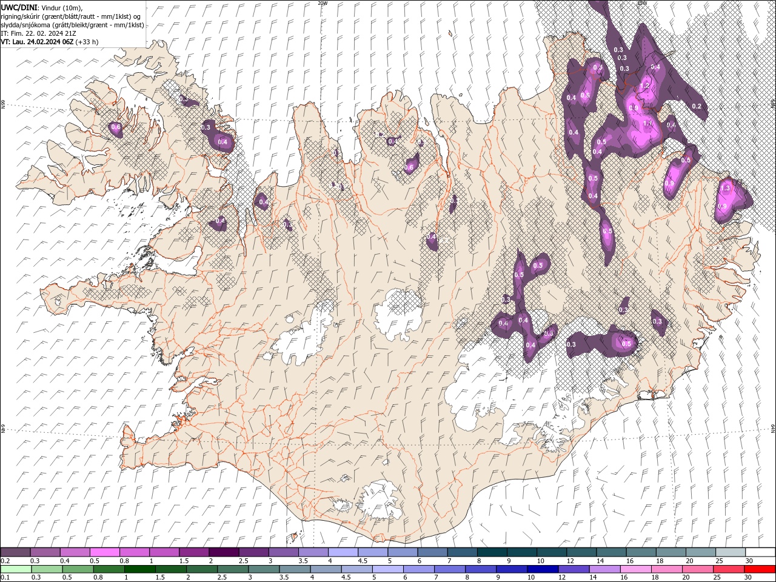776x582 pixels.
Task: Click the '15W' longitude label
Action: click(x=641, y=3)
